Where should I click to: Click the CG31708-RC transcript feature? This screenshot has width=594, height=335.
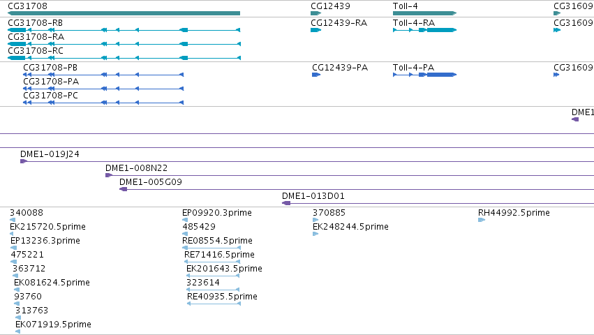pyautogui.click(x=124, y=58)
